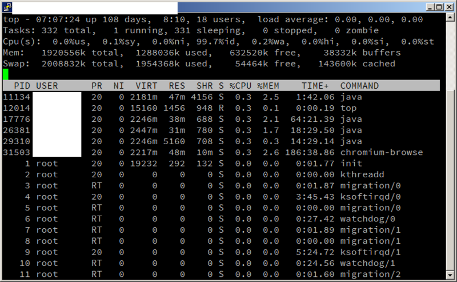Image resolution: width=457 pixels, height=282 pixels.
Task: Click the migration/2 command name
Action: point(370,275)
